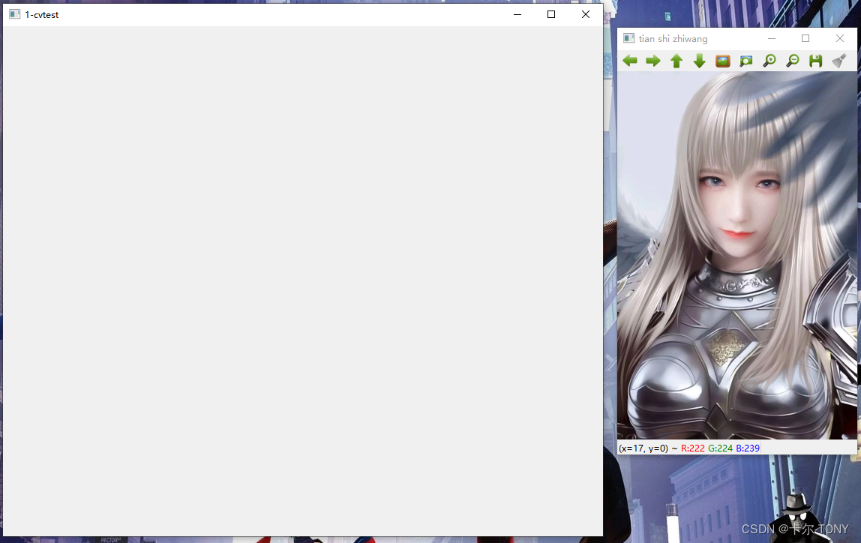This screenshot has height=543, width=861.
Task: Maximize the 1-cvtest window
Action: tap(551, 14)
